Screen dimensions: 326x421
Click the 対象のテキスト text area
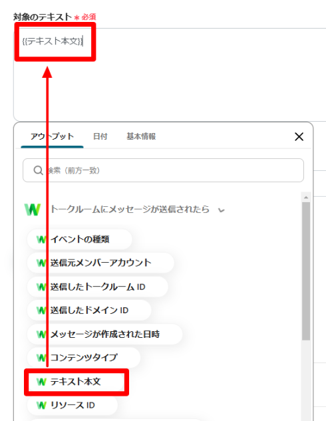(x=170, y=74)
